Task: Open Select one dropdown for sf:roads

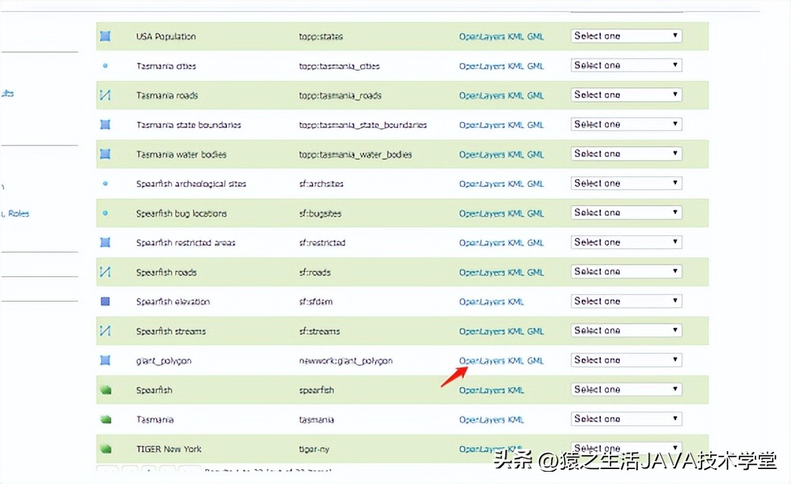Action: (x=626, y=271)
